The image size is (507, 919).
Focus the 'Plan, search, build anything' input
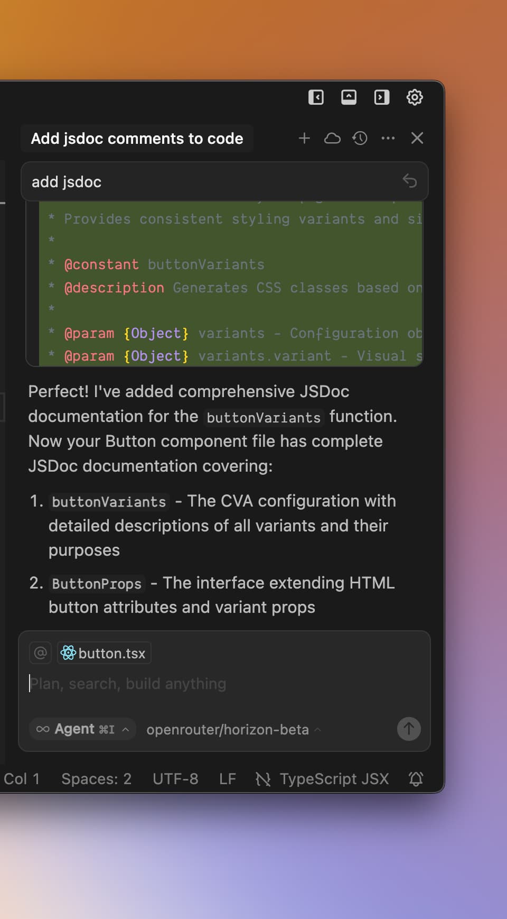pyautogui.click(x=211, y=684)
